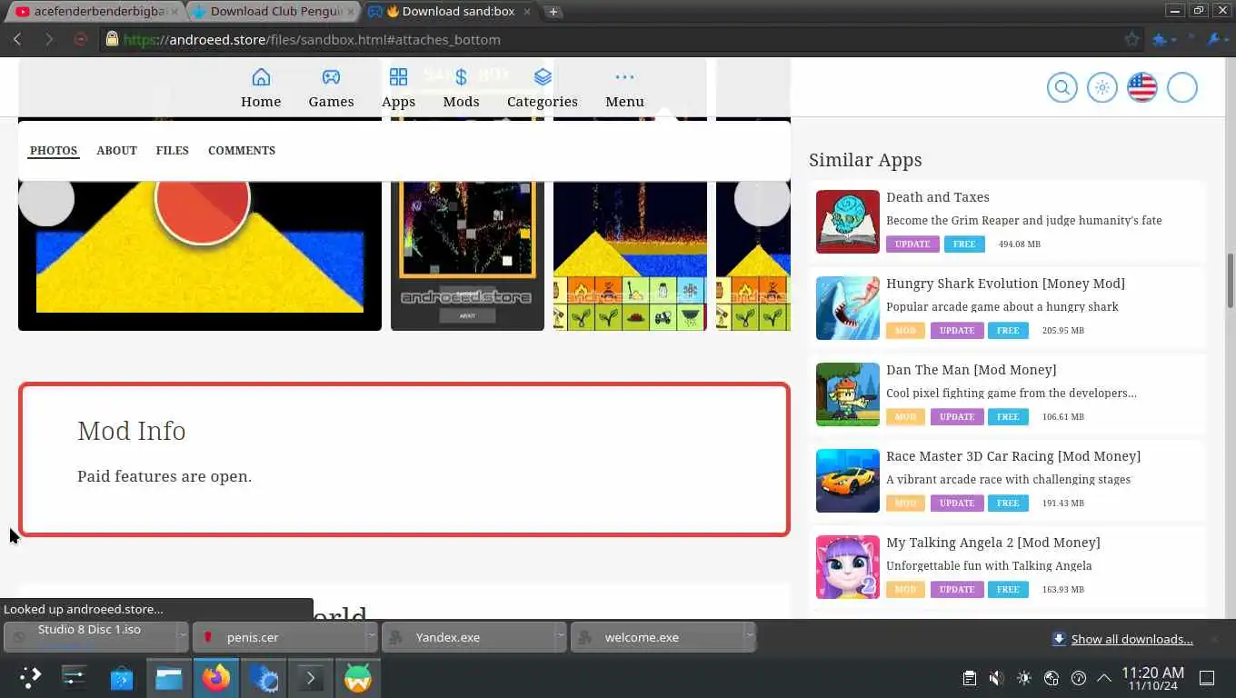Click the Hungry Shark Evolution app icon
Screen dimensions: 1236x698
tap(847, 308)
